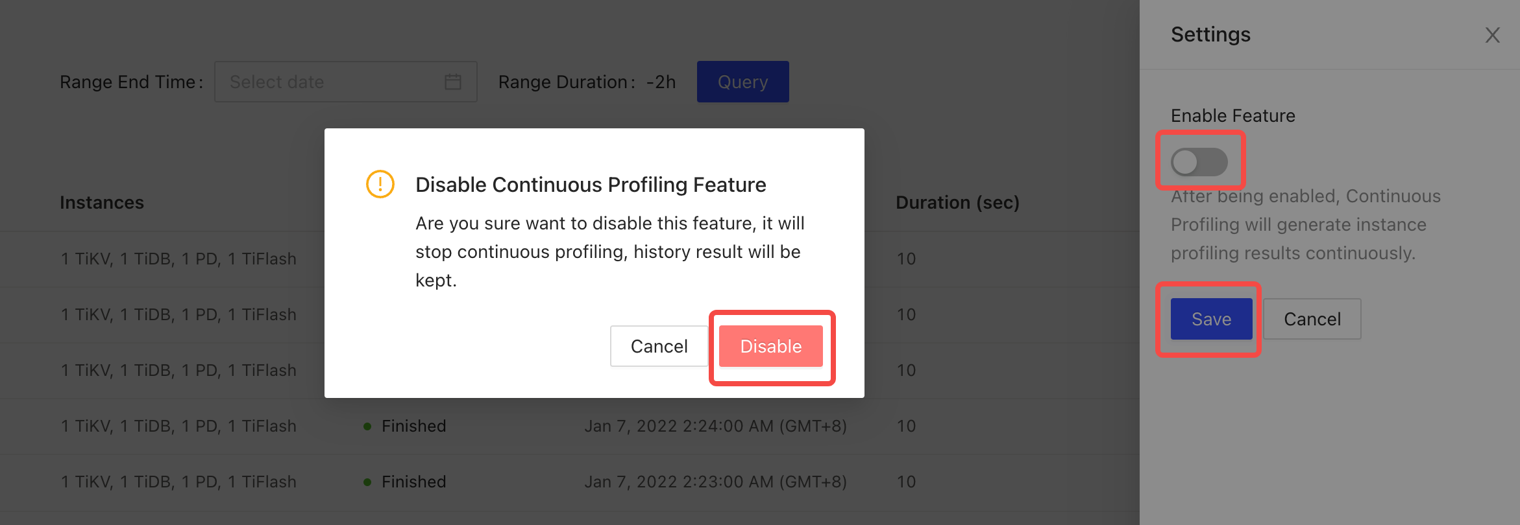Click the calendar icon in the date field

[453, 82]
